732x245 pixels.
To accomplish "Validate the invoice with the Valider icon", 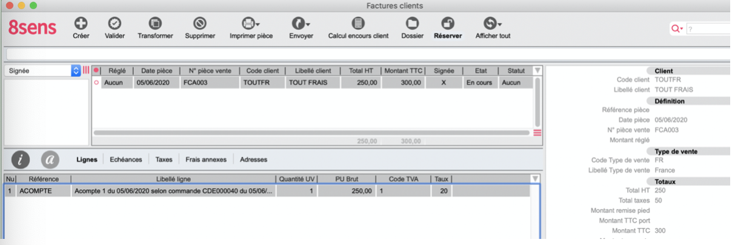I will coord(115,23).
